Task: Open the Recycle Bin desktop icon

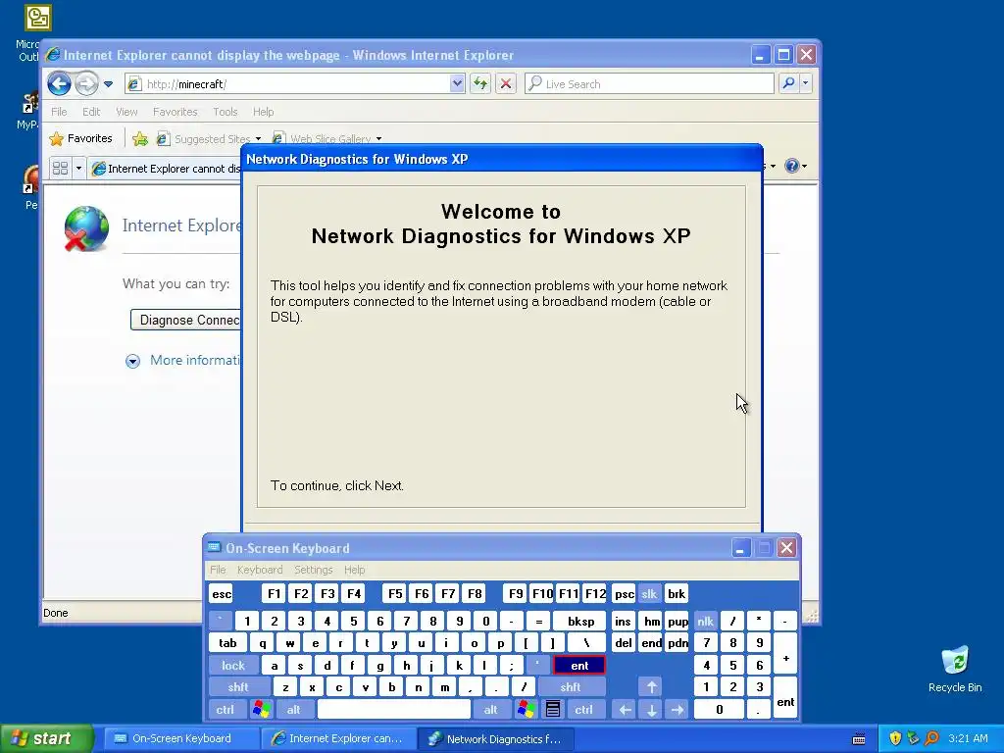Action: [x=955, y=669]
